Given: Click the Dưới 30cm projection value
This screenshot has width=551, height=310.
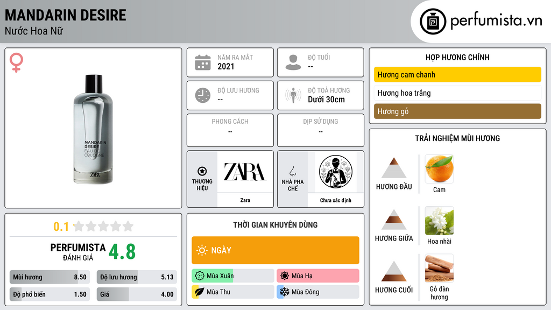Looking at the screenshot, I should [327, 100].
